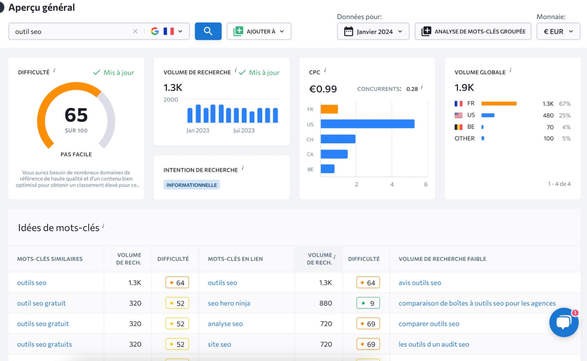
Task: Click the Belgium flag in Volume globale
Action: pyautogui.click(x=458, y=127)
